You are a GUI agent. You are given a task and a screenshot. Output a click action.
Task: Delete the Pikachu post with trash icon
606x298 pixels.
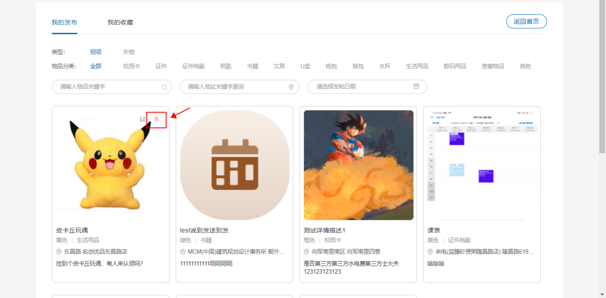click(x=156, y=120)
